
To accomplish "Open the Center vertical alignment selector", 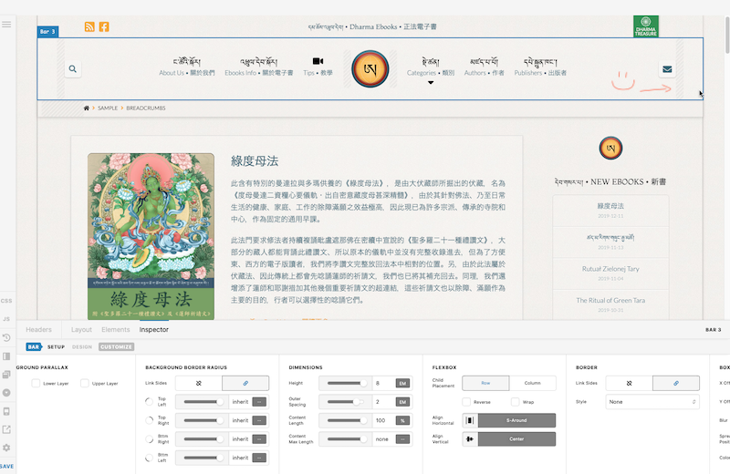I will coord(516,439).
